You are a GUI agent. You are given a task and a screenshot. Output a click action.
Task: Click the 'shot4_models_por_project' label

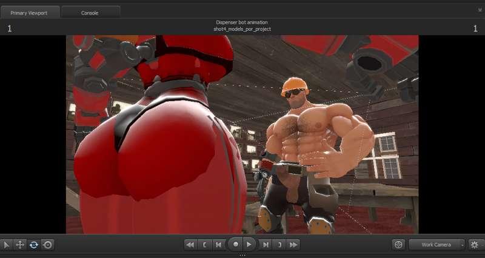[x=242, y=29]
